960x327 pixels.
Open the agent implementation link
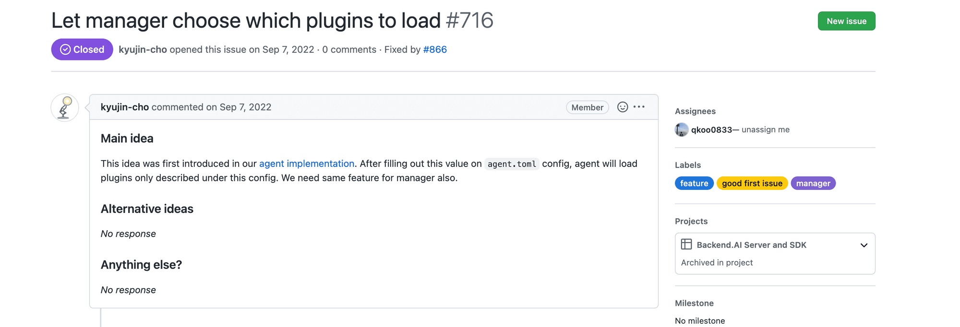307,163
